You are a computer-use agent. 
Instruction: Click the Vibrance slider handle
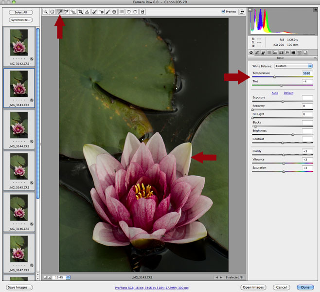point(284,163)
